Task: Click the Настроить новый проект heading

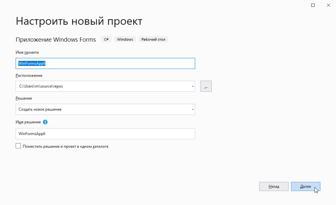Action: coord(79,21)
